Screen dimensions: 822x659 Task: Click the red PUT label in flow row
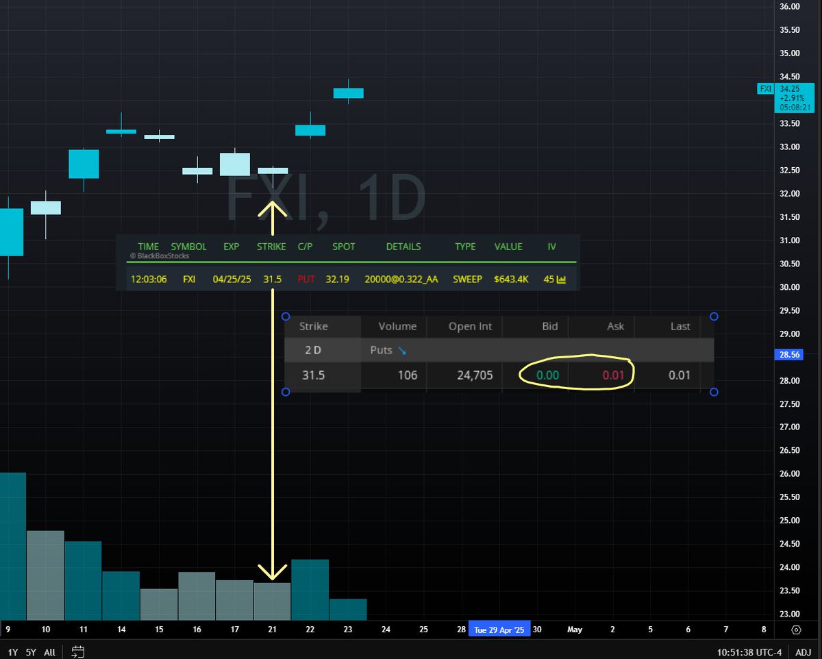click(x=306, y=279)
